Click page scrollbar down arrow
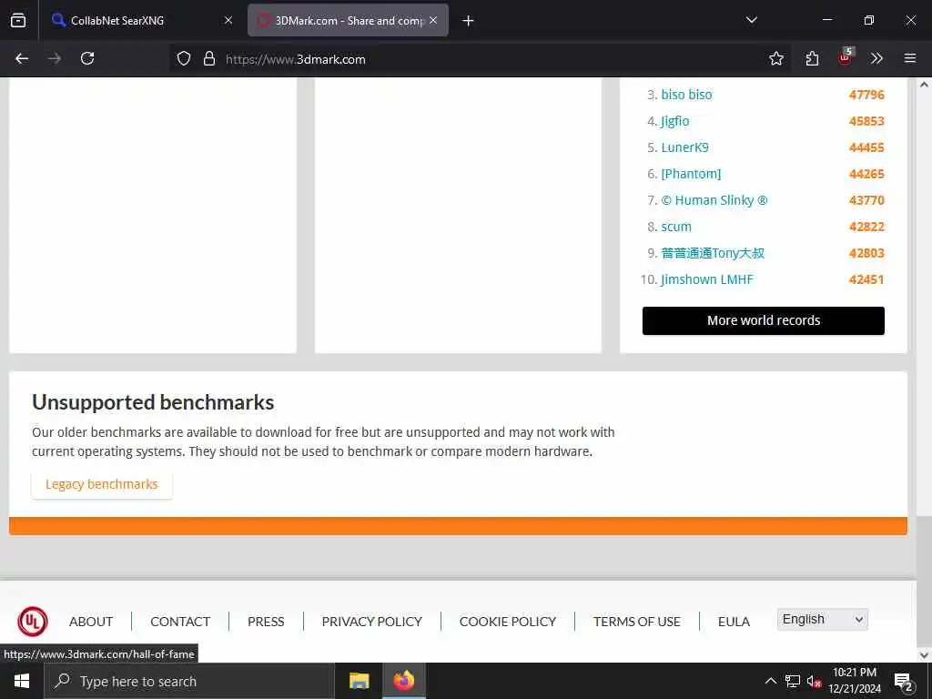 (x=925, y=655)
